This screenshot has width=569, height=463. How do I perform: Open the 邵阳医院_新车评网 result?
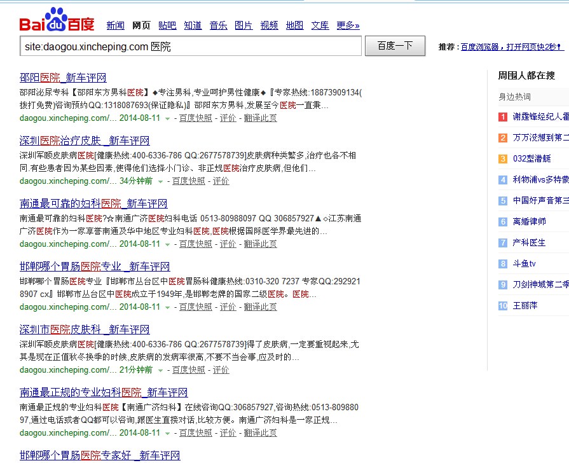click(x=63, y=78)
